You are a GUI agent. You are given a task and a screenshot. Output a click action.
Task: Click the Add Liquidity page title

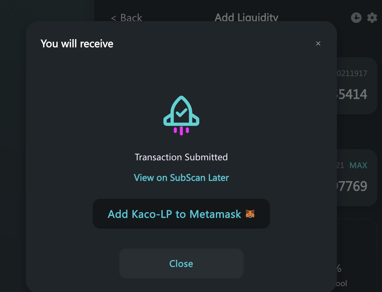246,17
